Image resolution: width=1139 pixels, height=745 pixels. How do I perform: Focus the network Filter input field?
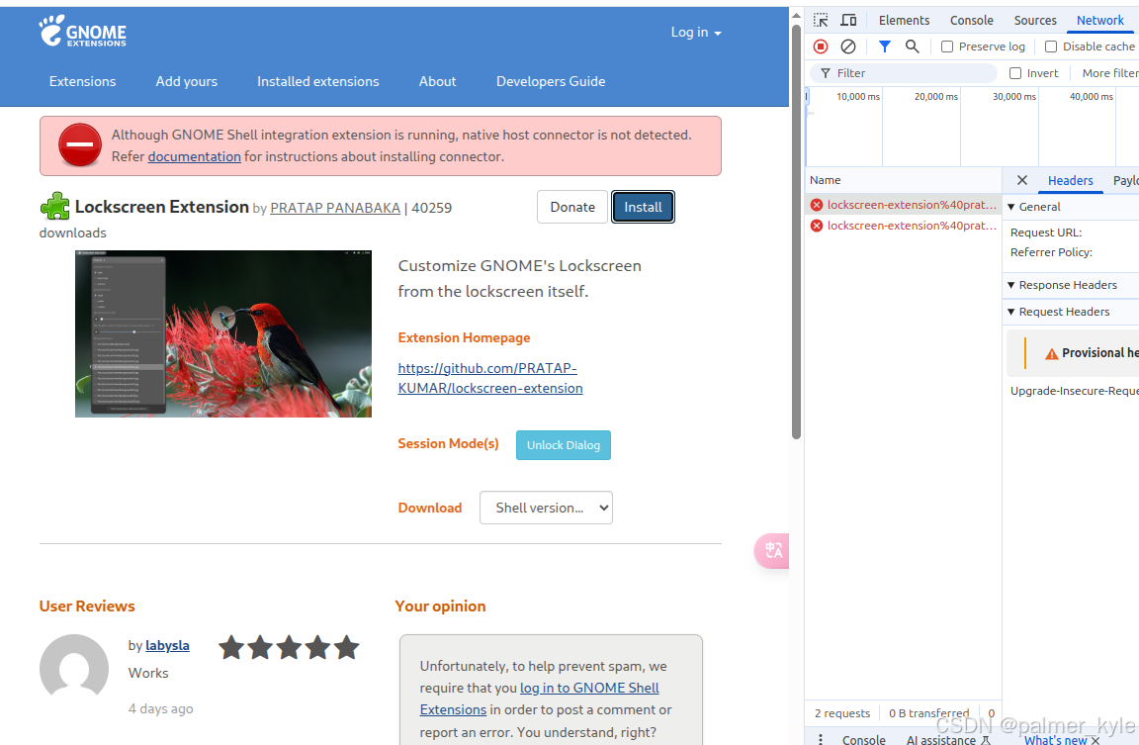point(904,73)
